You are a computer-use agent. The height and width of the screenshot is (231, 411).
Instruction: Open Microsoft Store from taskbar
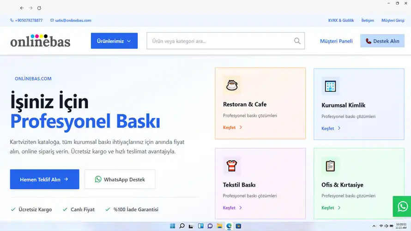click(x=238, y=226)
